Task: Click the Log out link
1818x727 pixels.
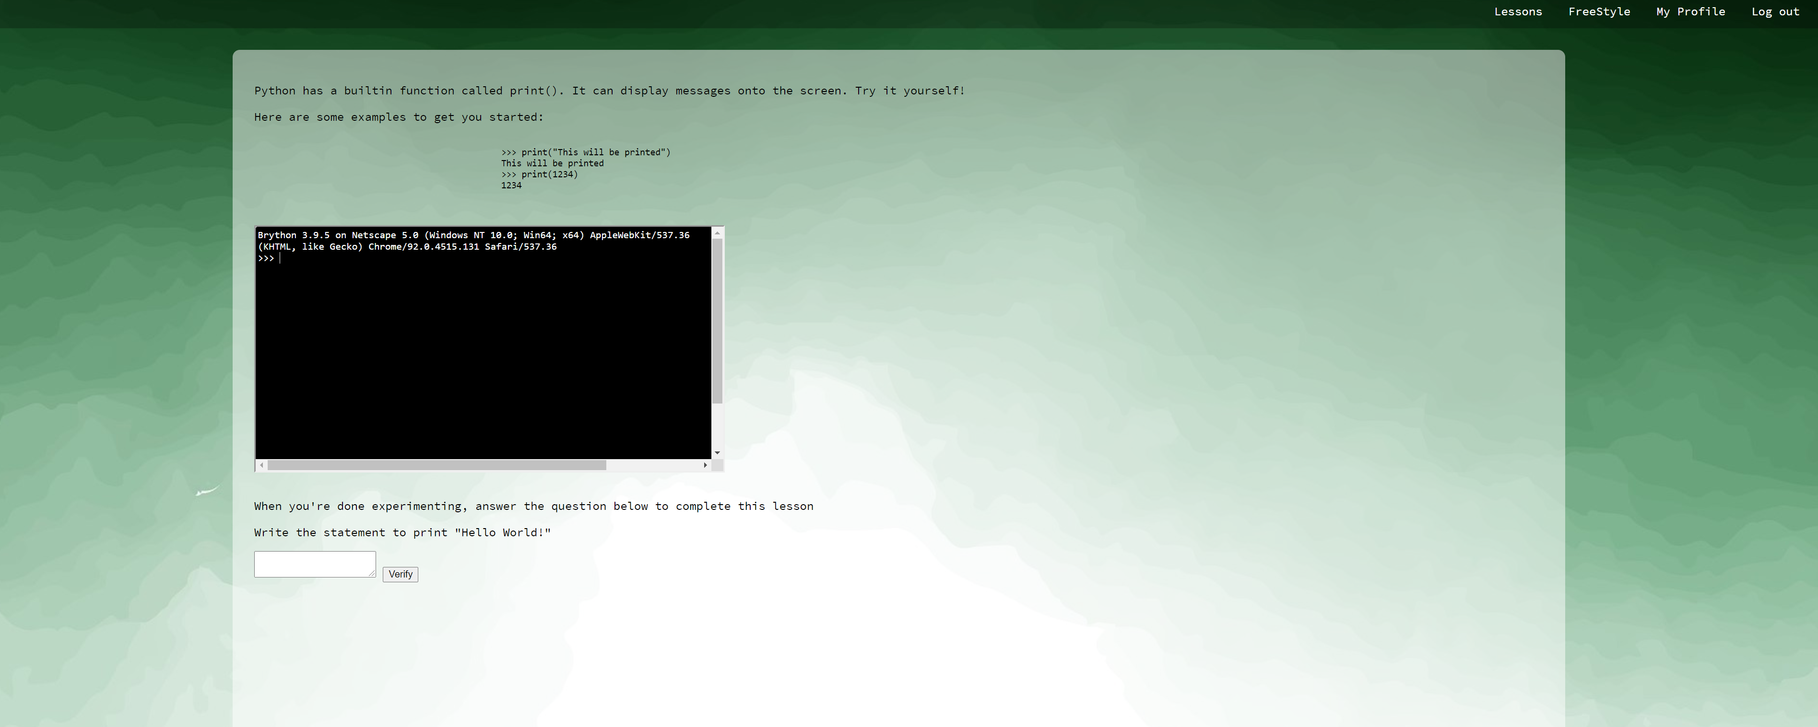Action: click(x=1775, y=12)
